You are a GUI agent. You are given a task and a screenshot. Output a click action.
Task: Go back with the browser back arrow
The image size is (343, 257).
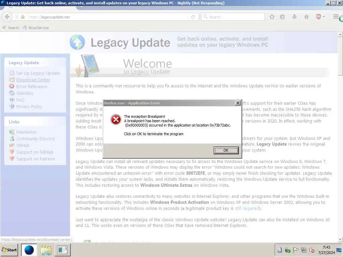[x=7, y=17]
